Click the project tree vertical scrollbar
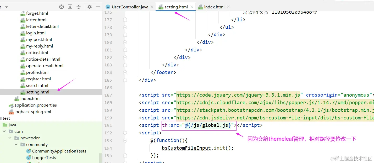Screen dimensions: 374x163 tap(101, 158)
